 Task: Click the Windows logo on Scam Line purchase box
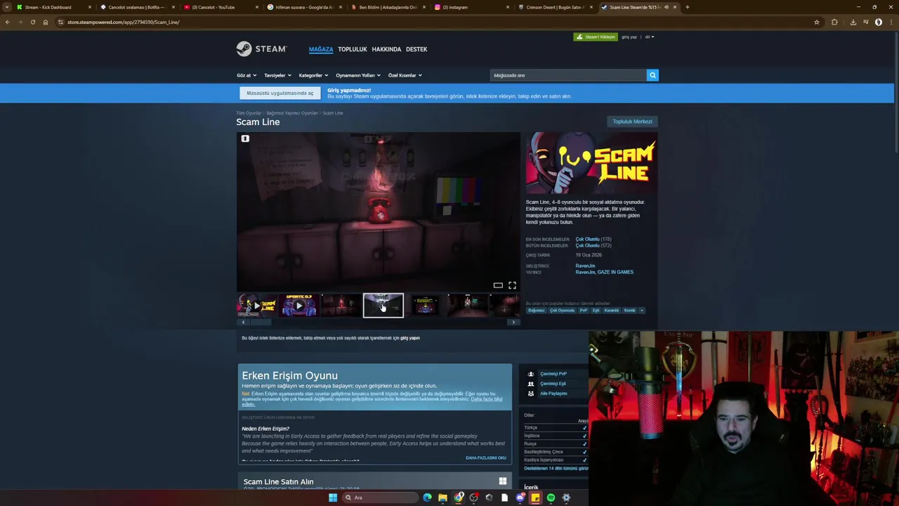tap(503, 481)
